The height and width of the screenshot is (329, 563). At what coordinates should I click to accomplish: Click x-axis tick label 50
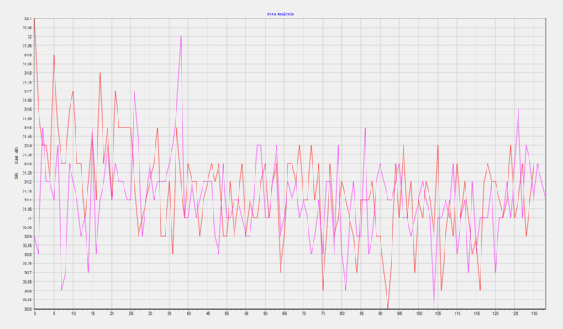tap(227, 314)
